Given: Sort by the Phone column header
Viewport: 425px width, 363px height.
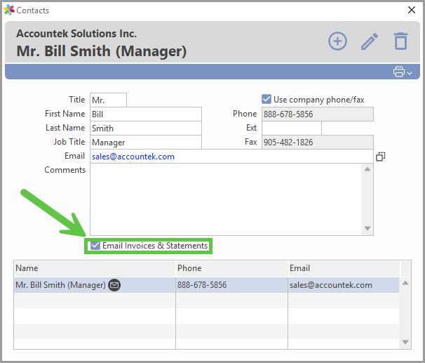Looking at the screenshot, I should pyautogui.click(x=231, y=268).
